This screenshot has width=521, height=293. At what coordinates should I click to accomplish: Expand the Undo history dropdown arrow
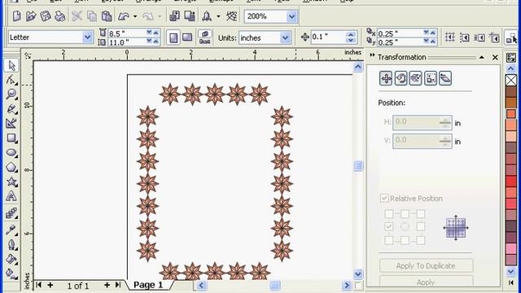point(135,16)
